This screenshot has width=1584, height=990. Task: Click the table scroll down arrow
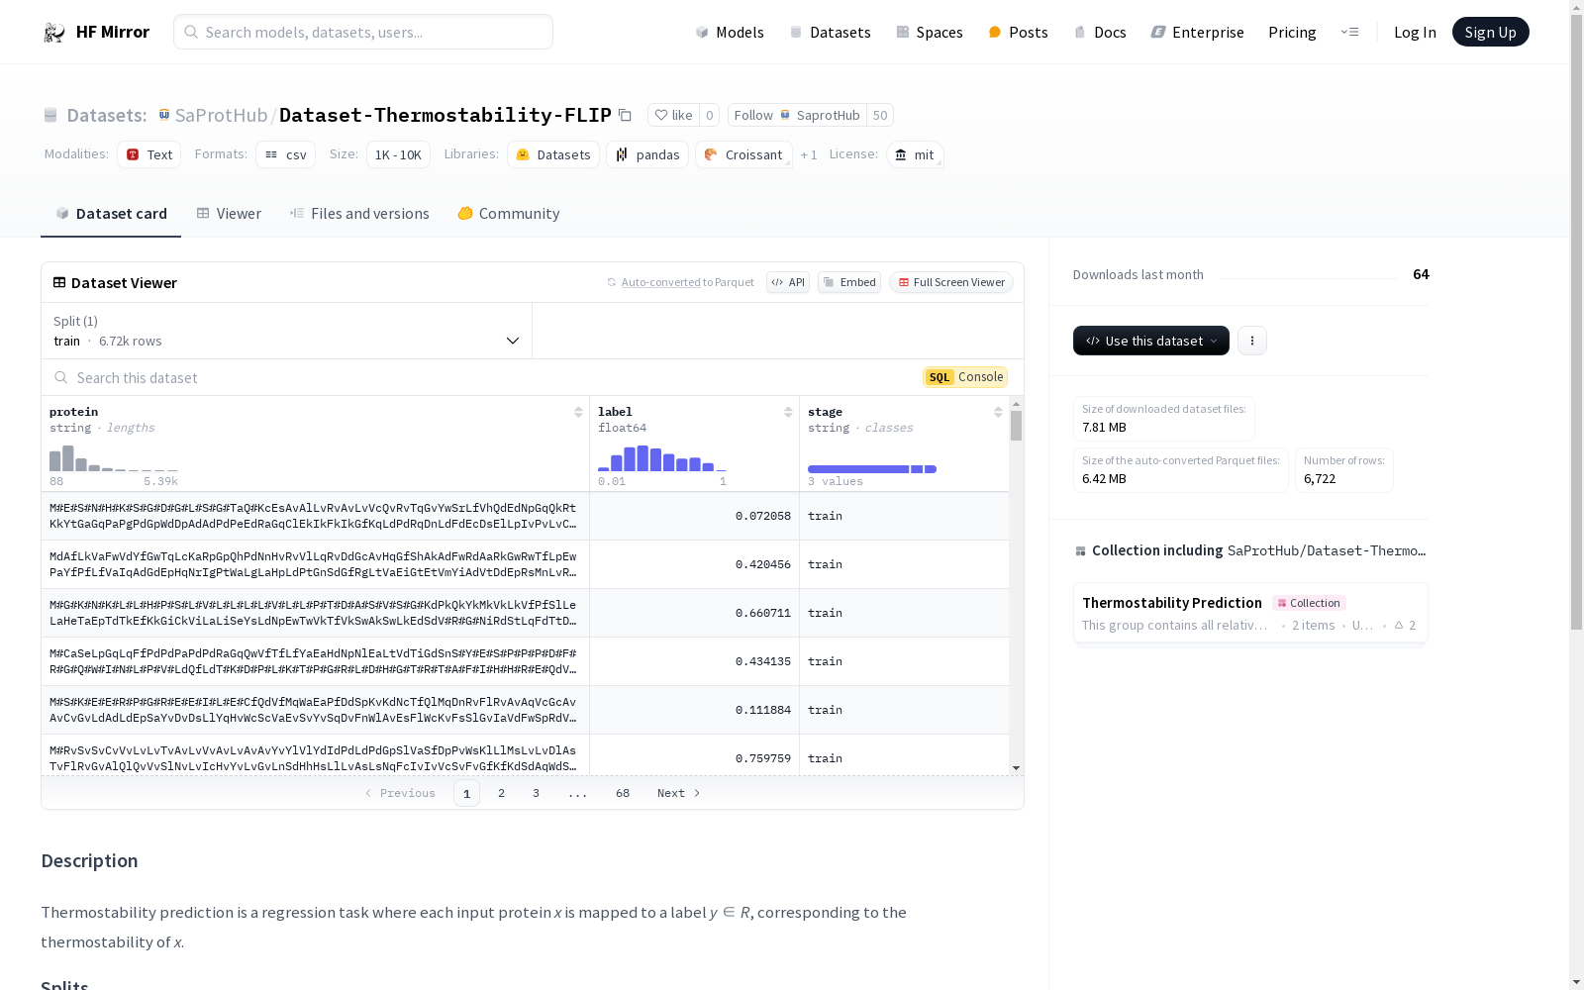point(1016,768)
